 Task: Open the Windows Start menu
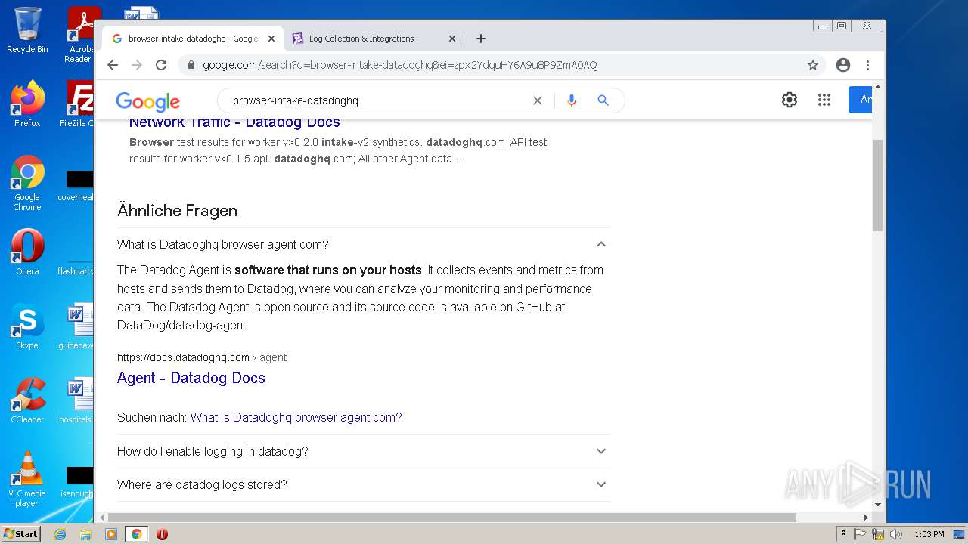21,534
